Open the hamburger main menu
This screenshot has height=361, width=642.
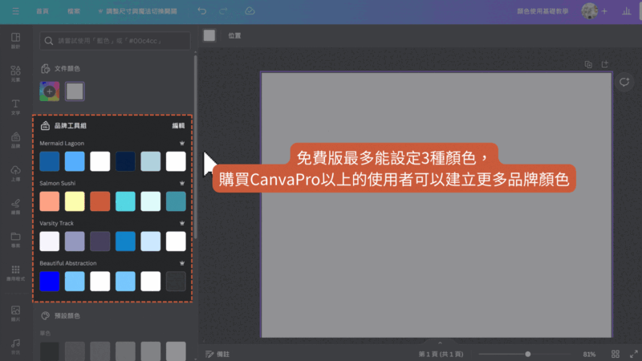[14, 12]
